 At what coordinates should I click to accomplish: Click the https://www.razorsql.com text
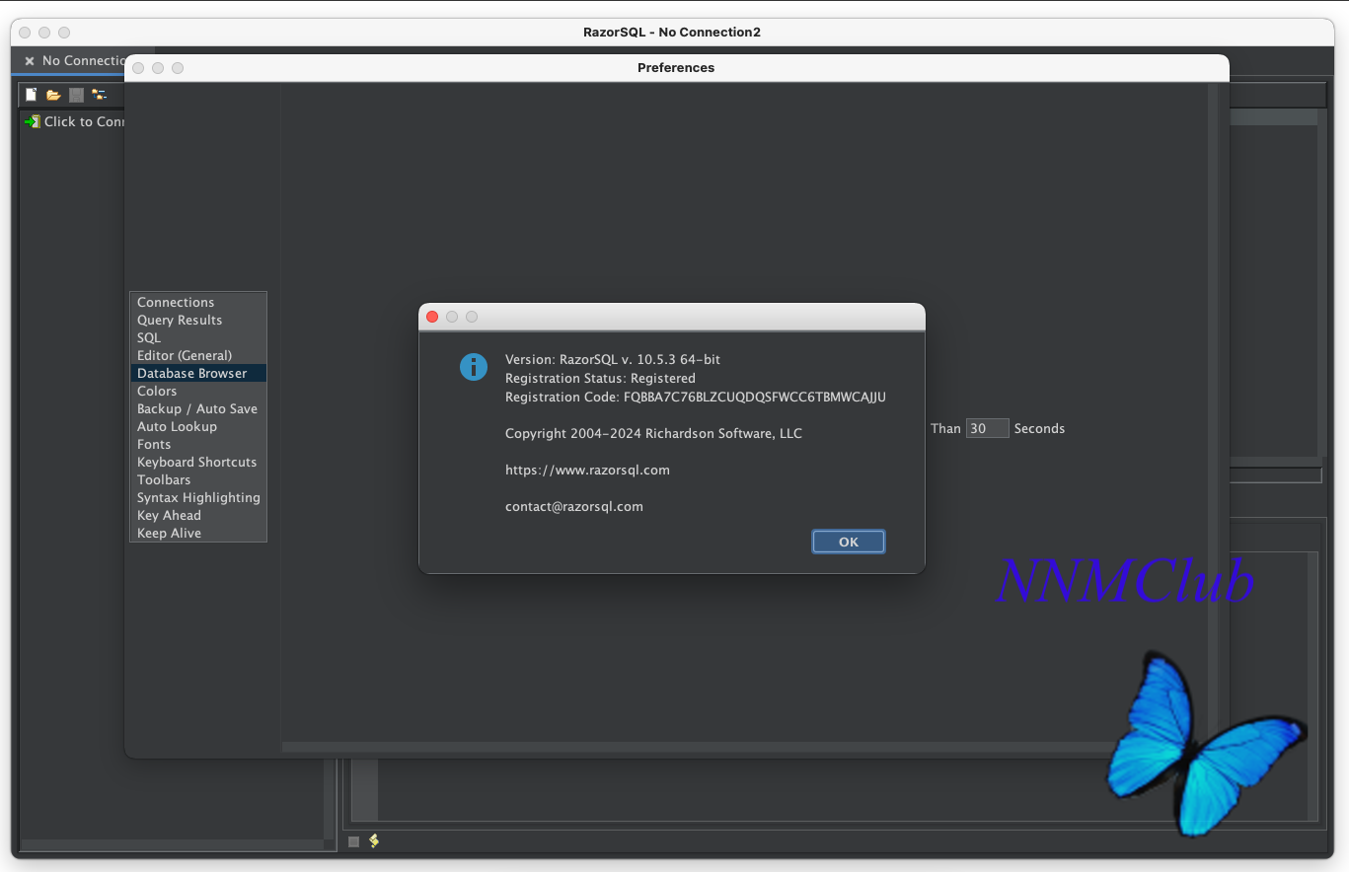587,470
